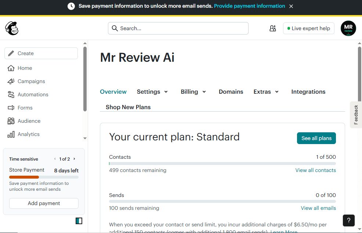Click the '0 of 100' sends count
The width and height of the screenshot is (362, 233).
[326, 195]
